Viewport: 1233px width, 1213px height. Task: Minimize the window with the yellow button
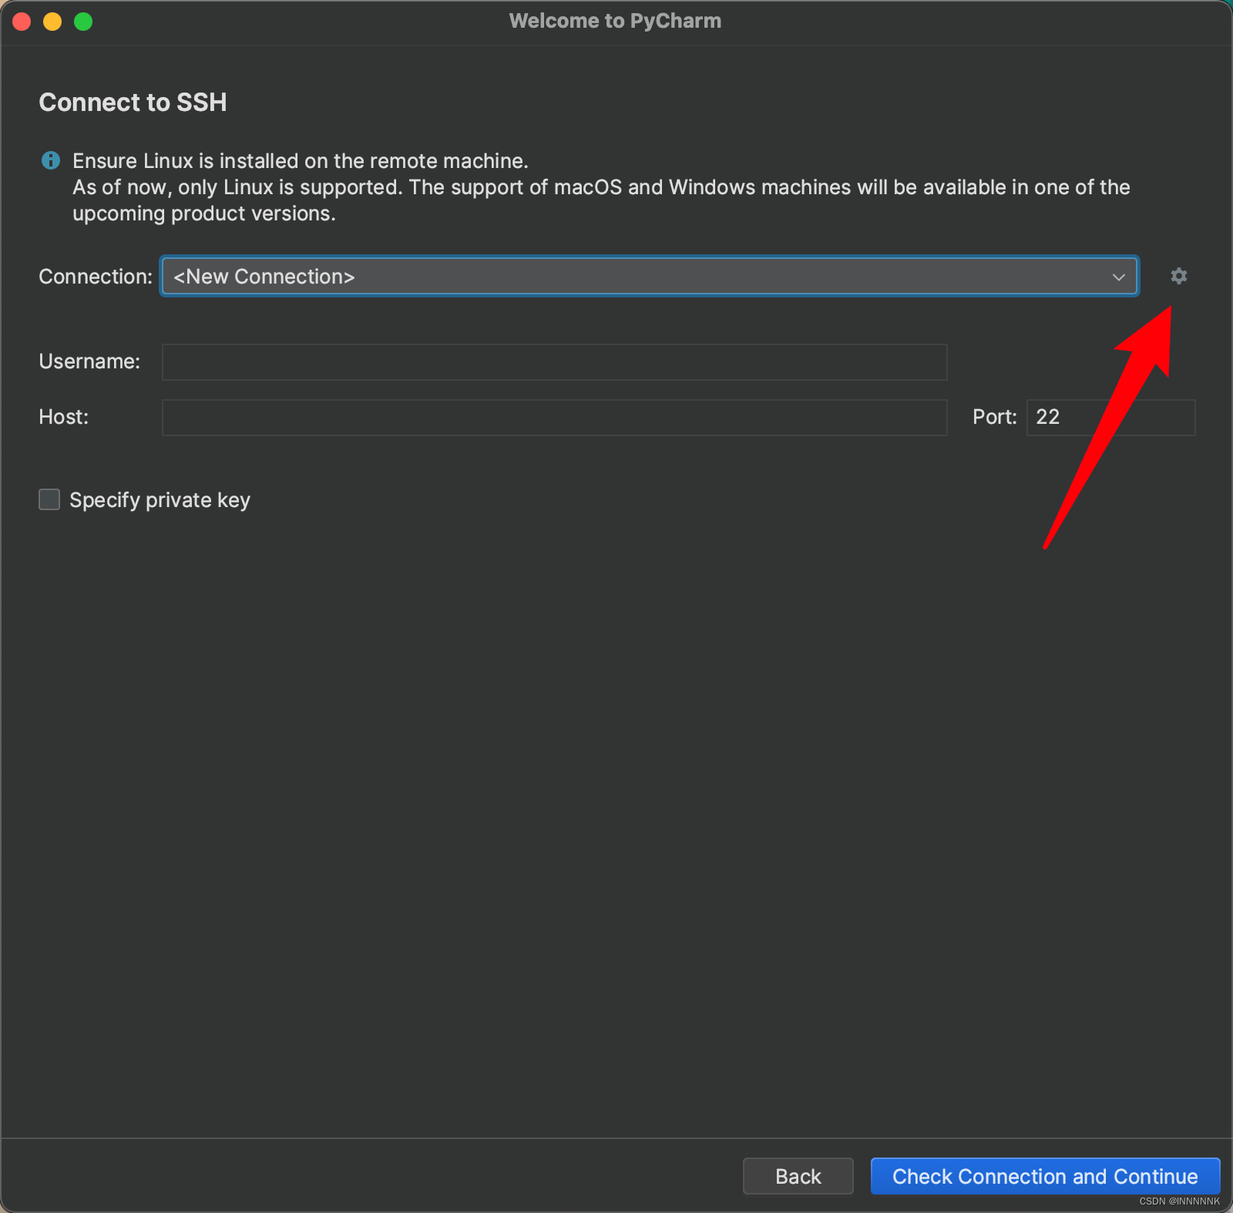pyautogui.click(x=52, y=22)
